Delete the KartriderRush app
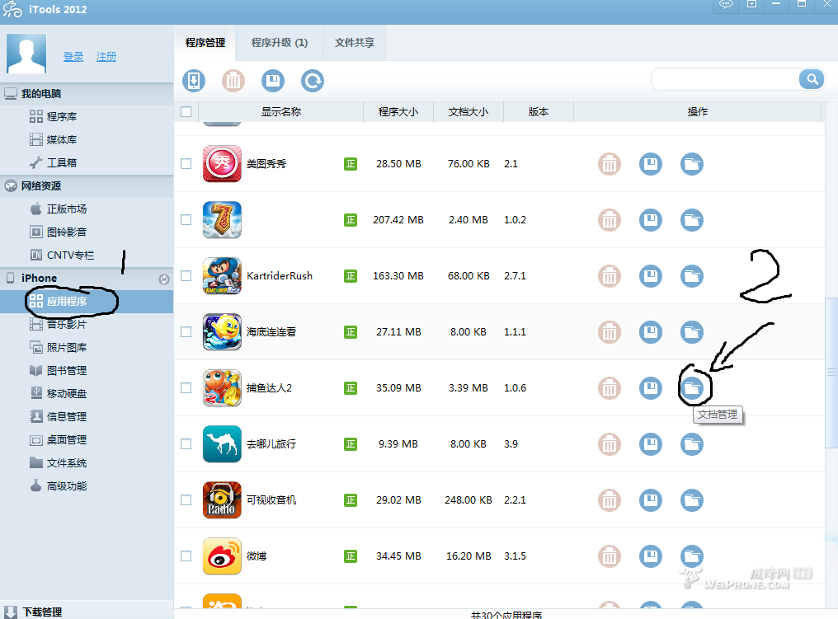The width and height of the screenshot is (838, 619). pyautogui.click(x=610, y=276)
